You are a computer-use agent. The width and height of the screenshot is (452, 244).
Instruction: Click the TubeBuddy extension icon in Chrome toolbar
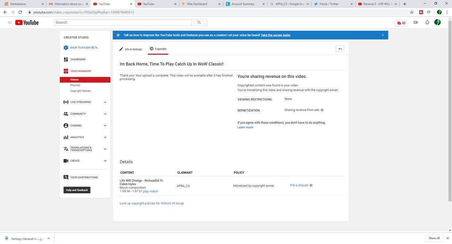421,12
